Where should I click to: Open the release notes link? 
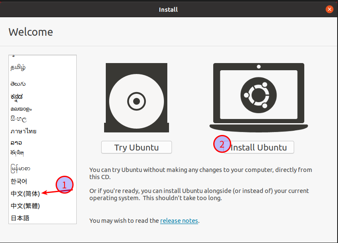pyautogui.click(x=179, y=220)
